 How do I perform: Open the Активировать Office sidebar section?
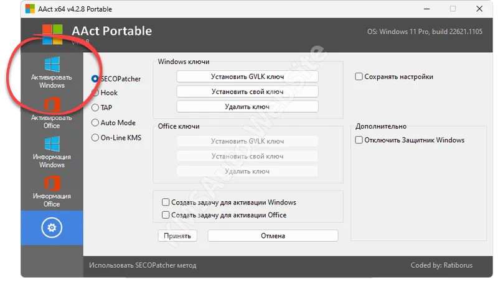coord(52,112)
